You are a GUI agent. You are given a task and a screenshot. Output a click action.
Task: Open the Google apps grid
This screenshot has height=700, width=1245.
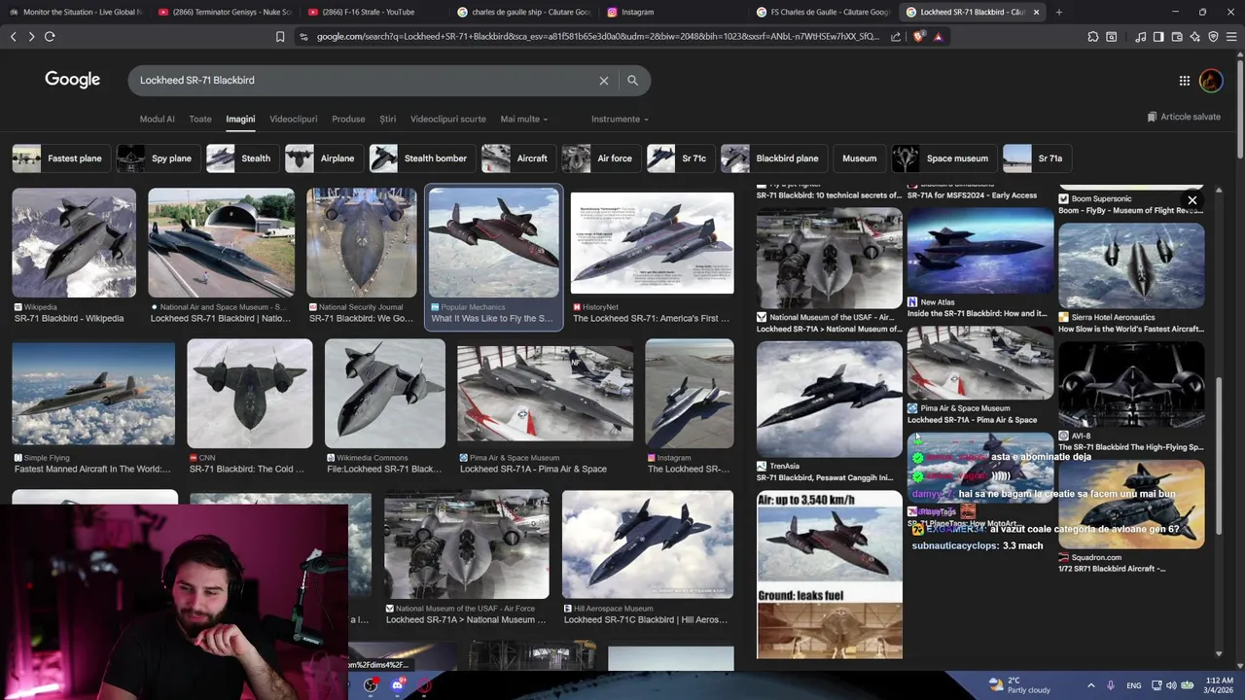click(x=1184, y=81)
